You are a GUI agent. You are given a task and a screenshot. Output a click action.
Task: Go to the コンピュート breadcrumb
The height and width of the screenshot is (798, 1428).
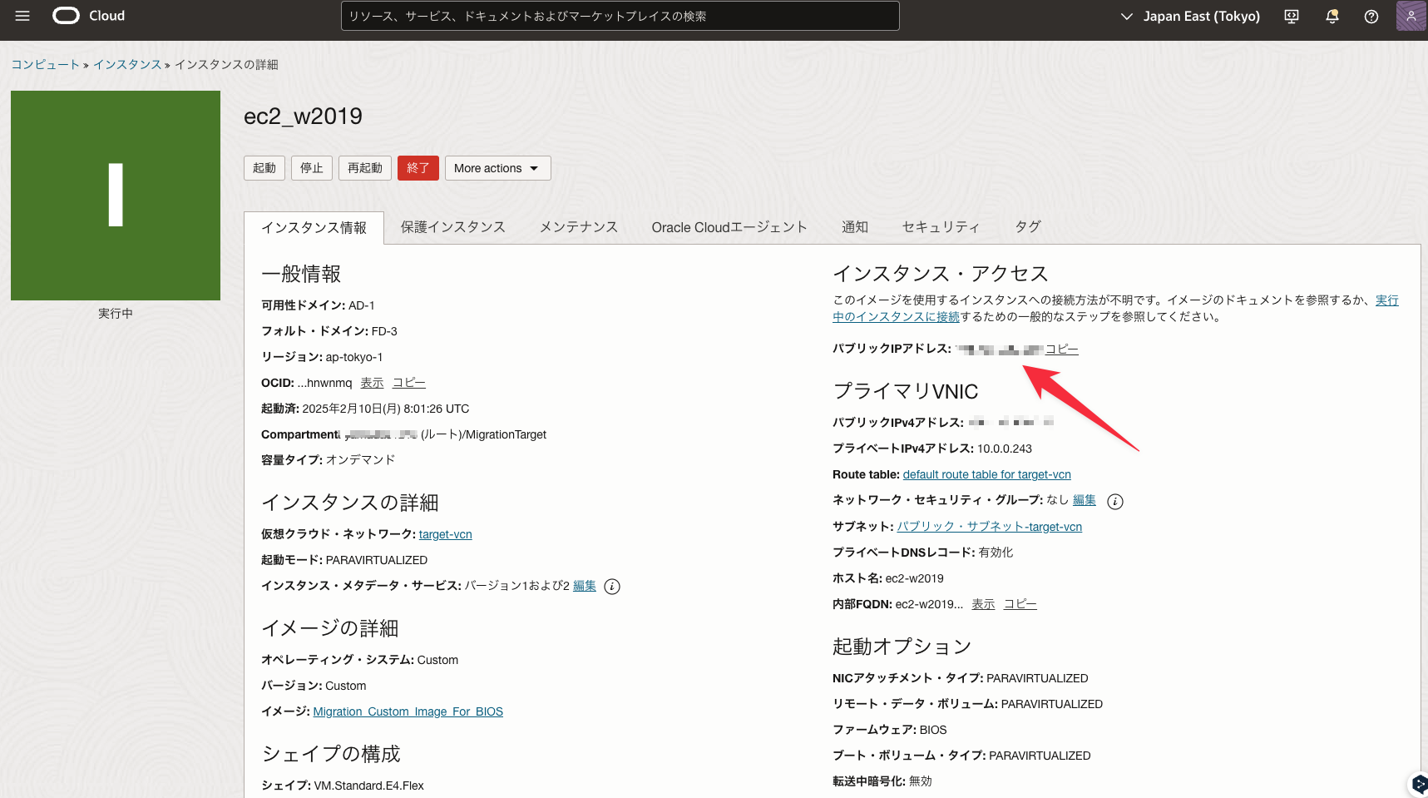click(46, 65)
